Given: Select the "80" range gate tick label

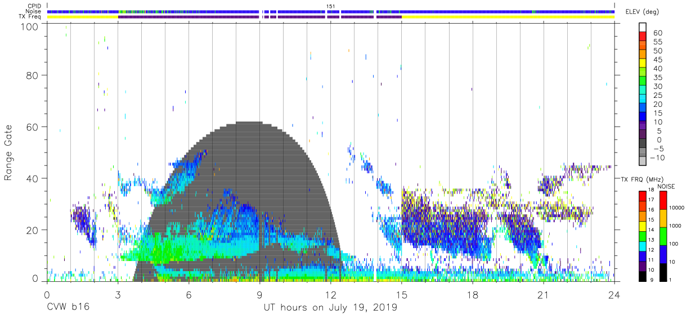Looking at the screenshot, I should [32, 75].
